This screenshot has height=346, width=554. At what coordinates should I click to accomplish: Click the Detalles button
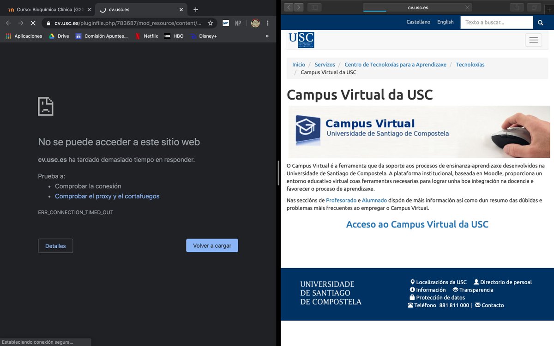point(55,246)
